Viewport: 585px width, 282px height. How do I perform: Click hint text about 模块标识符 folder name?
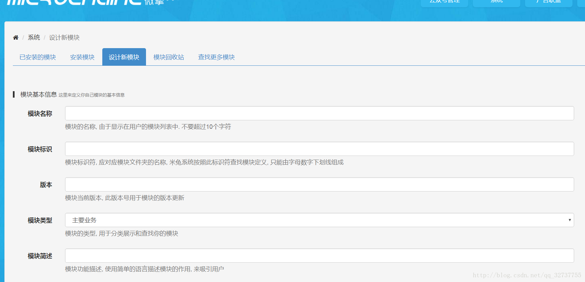(x=204, y=162)
